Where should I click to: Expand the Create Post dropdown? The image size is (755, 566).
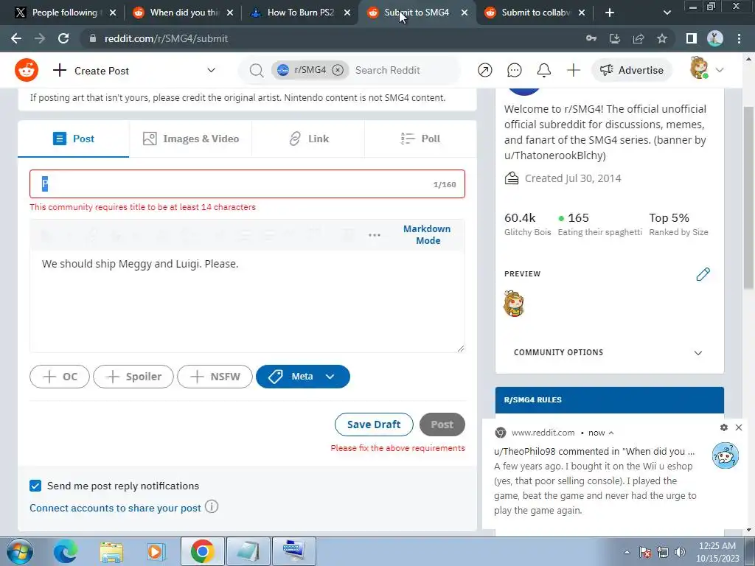[x=211, y=70]
